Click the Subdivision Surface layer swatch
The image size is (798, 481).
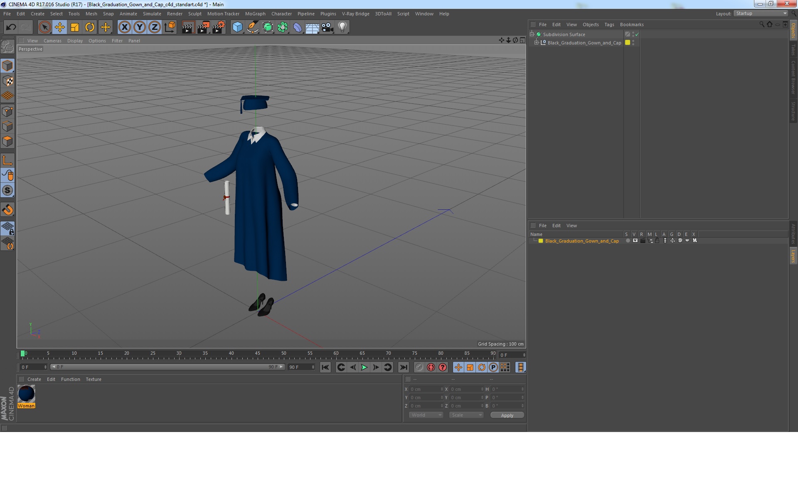[628, 34]
